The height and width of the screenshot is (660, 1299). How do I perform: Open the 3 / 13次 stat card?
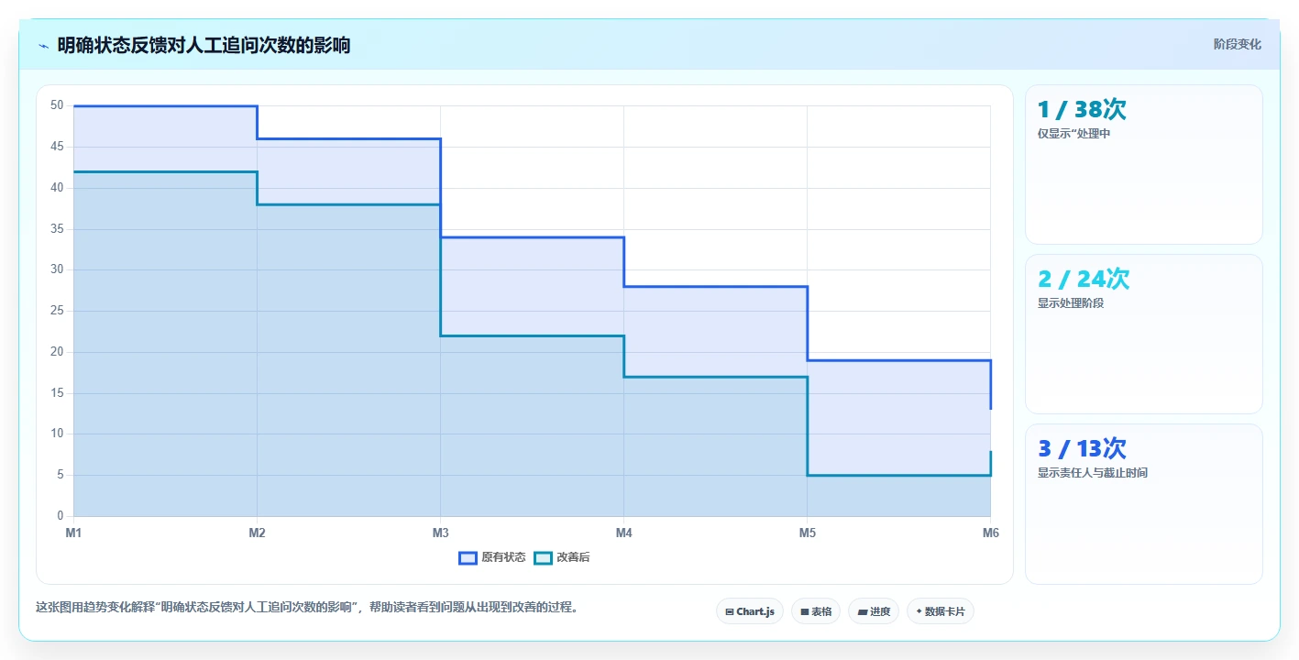(1144, 504)
